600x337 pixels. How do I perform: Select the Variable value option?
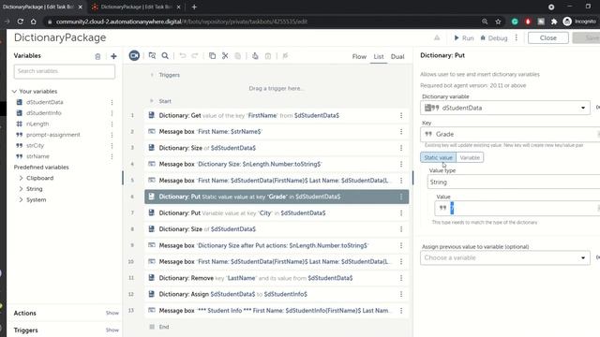point(470,157)
